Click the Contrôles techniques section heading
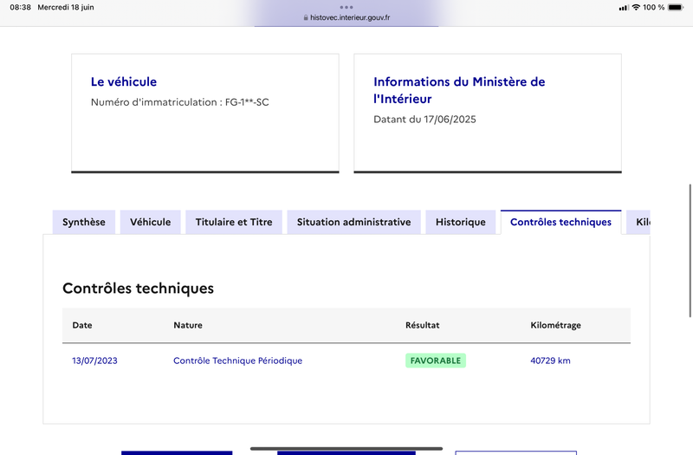693x455 pixels. 138,289
